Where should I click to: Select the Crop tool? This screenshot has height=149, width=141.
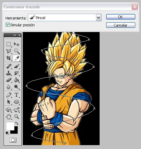click(9, 58)
